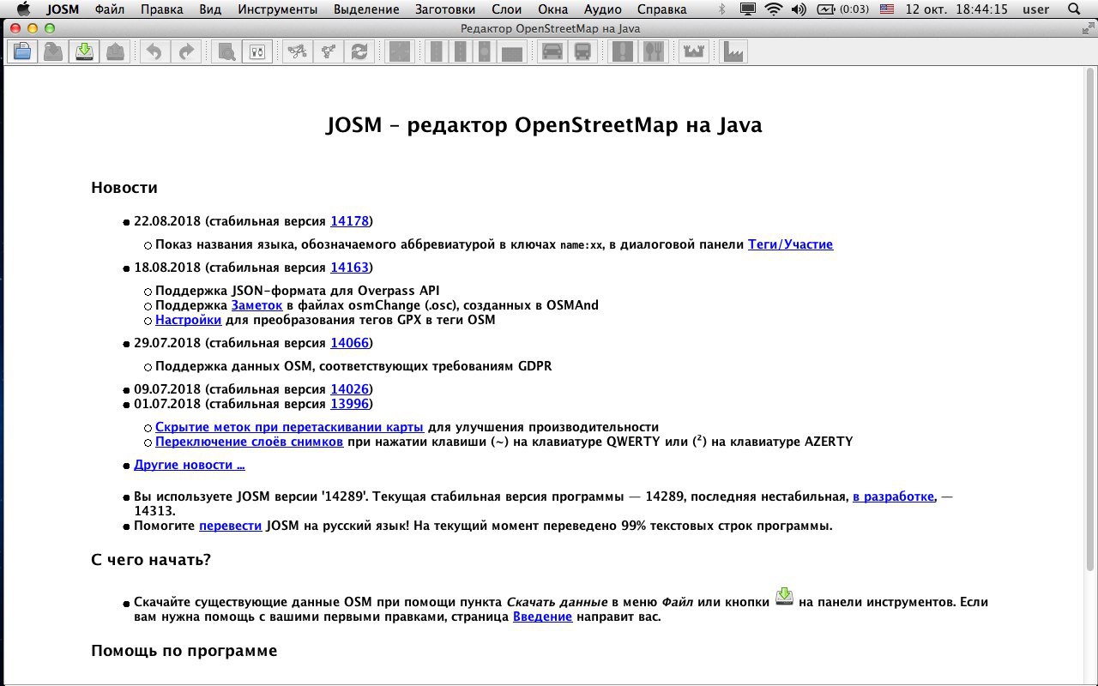The width and height of the screenshot is (1098, 686).
Task: Follow Переключение слоёв снимков link
Action: 249,442
